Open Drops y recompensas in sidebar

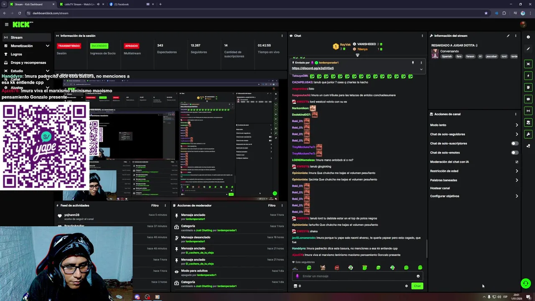click(26, 63)
